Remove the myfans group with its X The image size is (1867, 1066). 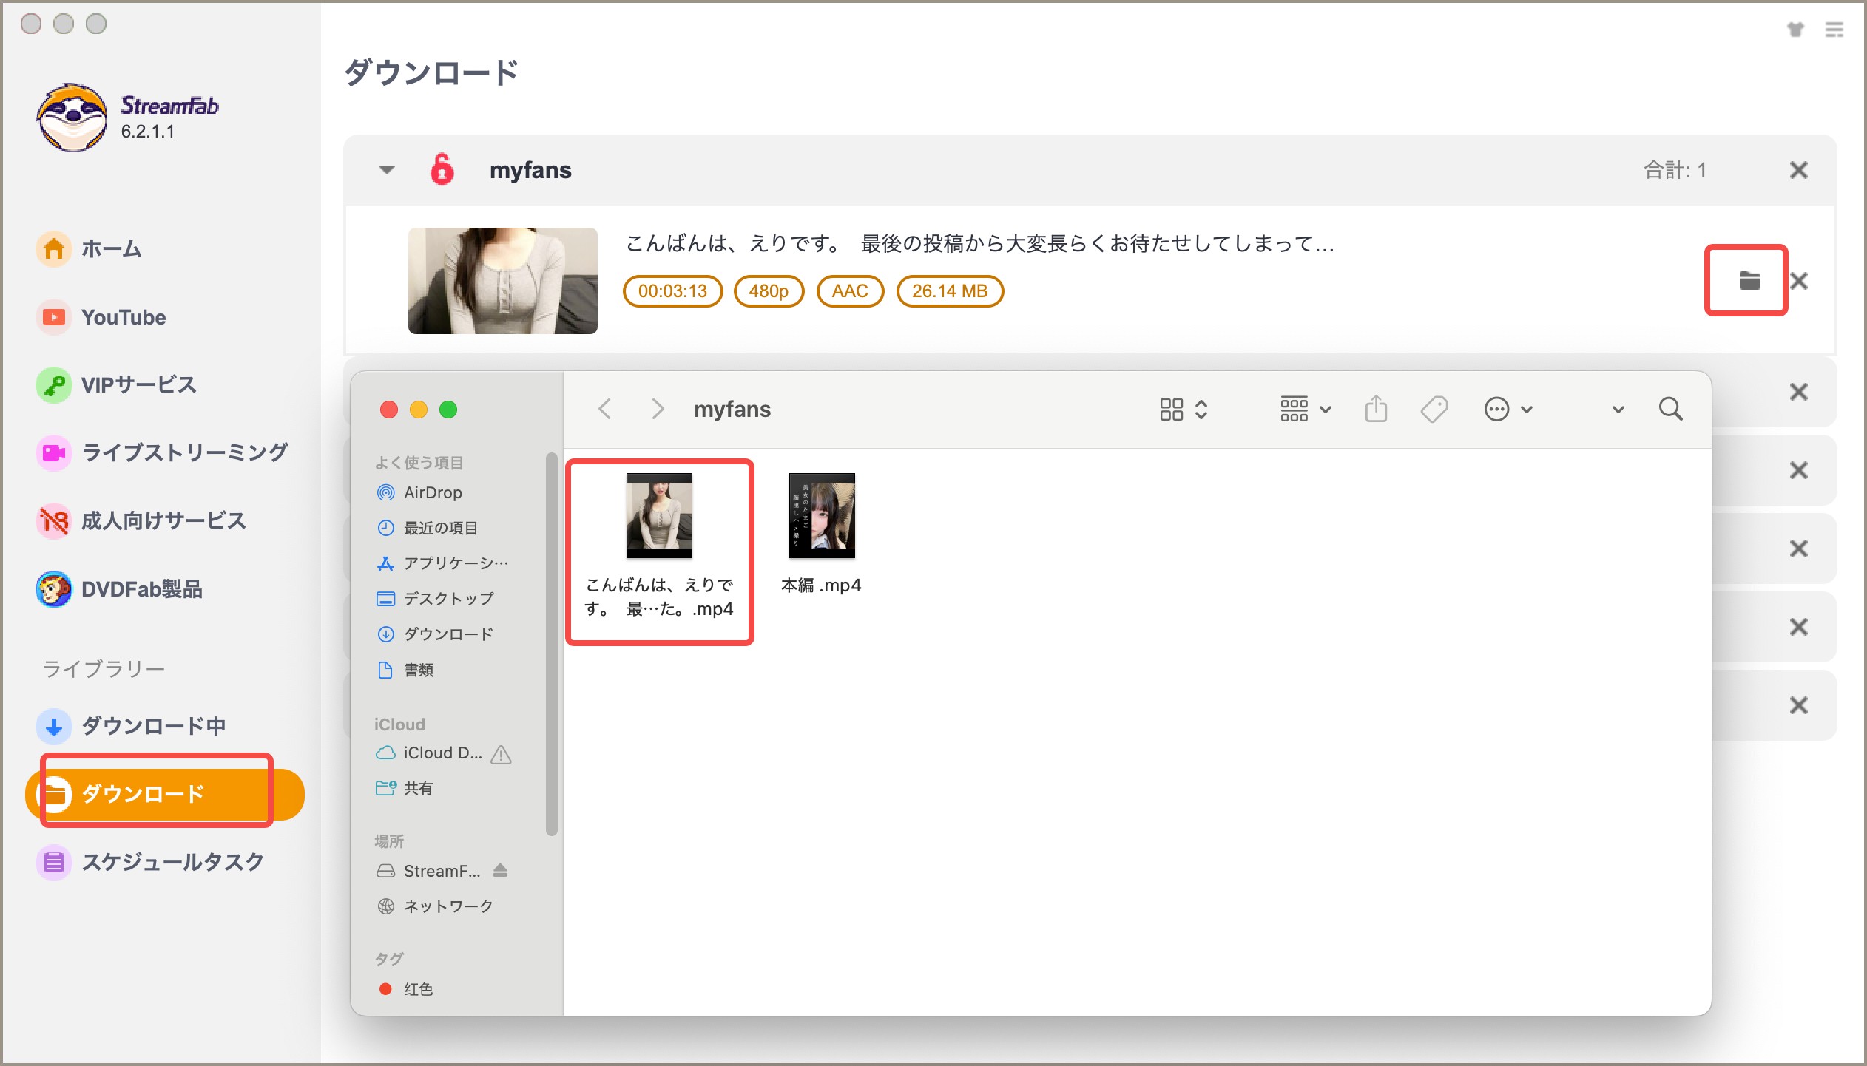coord(1798,170)
